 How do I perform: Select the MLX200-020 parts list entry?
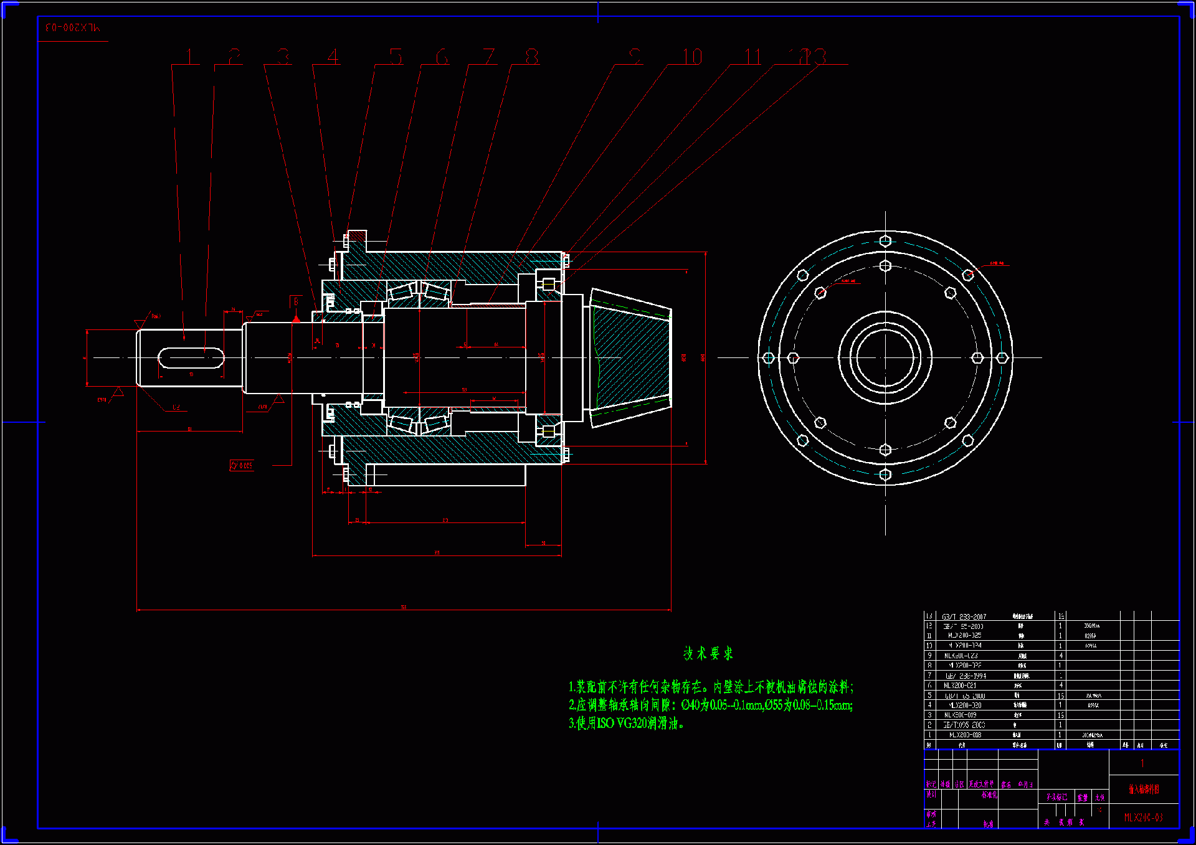click(965, 705)
